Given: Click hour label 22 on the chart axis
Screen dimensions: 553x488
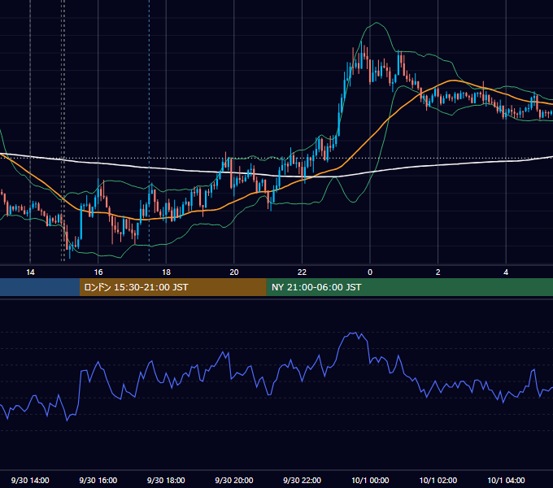Looking at the screenshot, I should tap(302, 272).
